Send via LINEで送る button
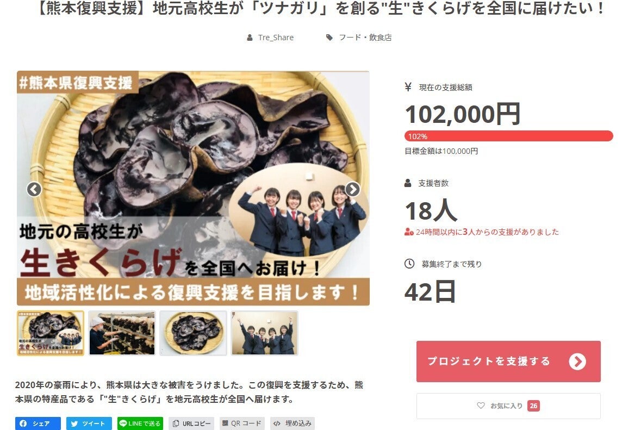The width and height of the screenshot is (622, 430). click(x=140, y=423)
